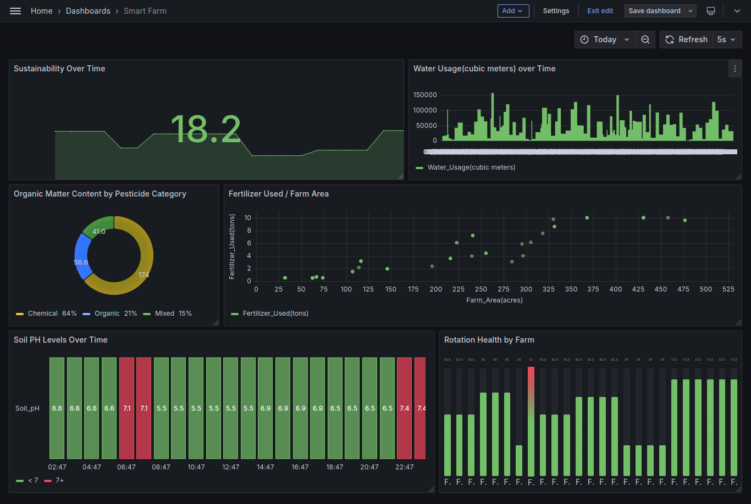
Task: Open the Add dropdown
Action: click(513, 11)
